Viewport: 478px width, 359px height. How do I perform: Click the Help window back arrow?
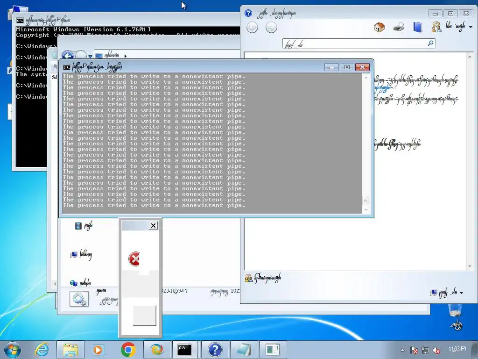pyautogui.click(x=252, y=28)
